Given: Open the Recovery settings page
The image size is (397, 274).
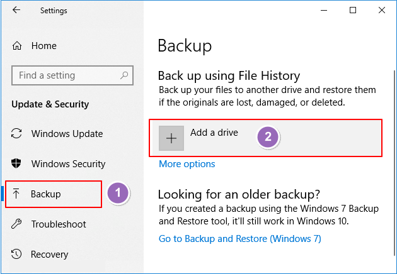Looking at the screenshot, I should tap(49, 255).
